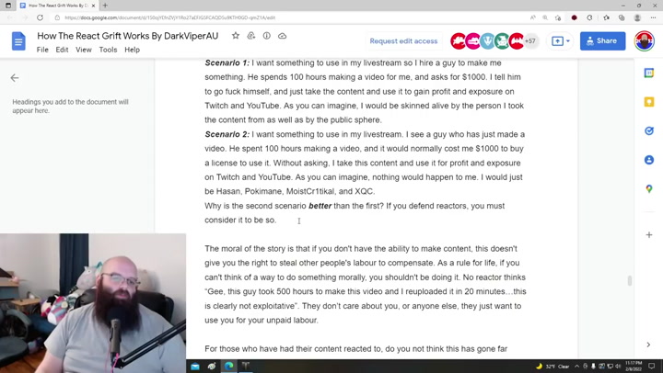Star the document title
The height and width of the screenshot is (373, 663).
236,36
